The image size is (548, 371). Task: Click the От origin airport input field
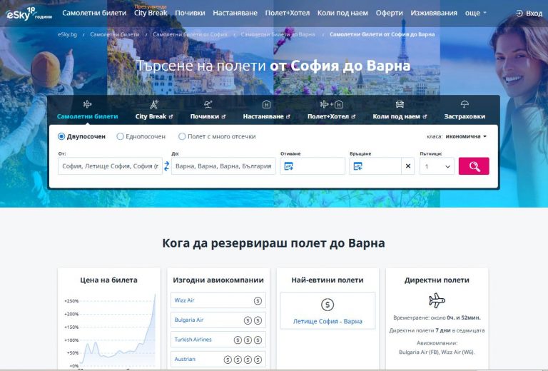(110, 166)
